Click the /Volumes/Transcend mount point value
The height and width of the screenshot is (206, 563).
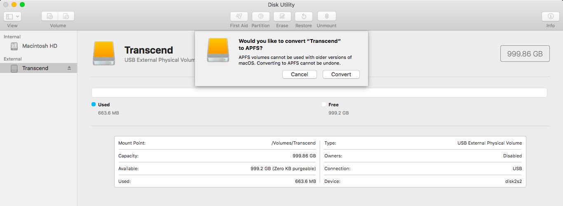coord(293,143)
